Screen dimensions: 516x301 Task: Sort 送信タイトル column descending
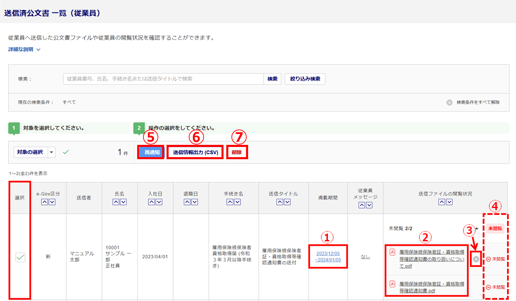(x=287, y=202)
